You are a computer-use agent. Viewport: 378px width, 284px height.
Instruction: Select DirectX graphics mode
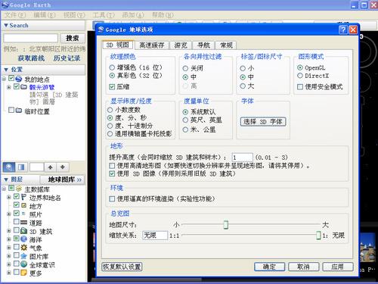tap(300, 76)
